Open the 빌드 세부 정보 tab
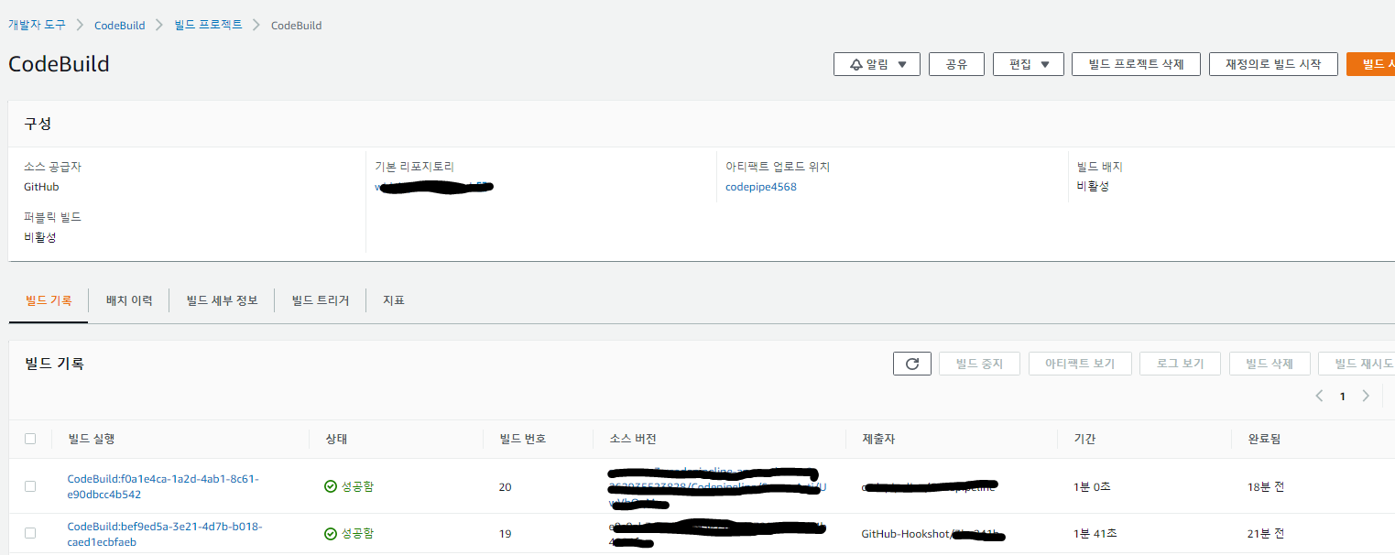The width and height of the screenshot is (1395, 555). pyautogui.click(x=222, y=300)
